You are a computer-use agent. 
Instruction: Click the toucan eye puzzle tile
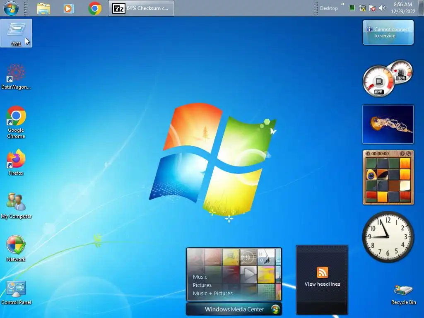[x=371, y=175]
